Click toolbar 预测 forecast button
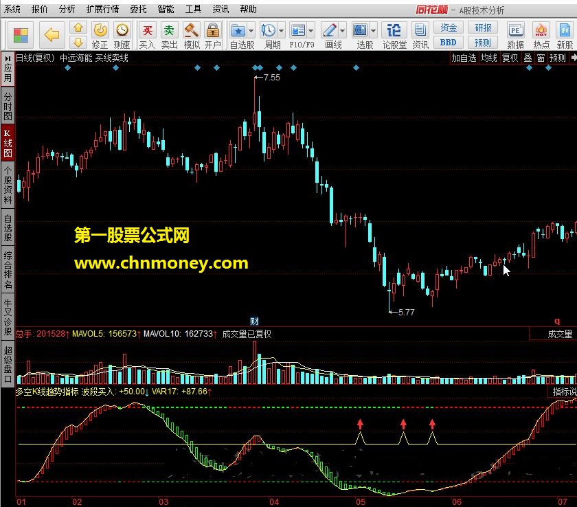 click(483, 43)
